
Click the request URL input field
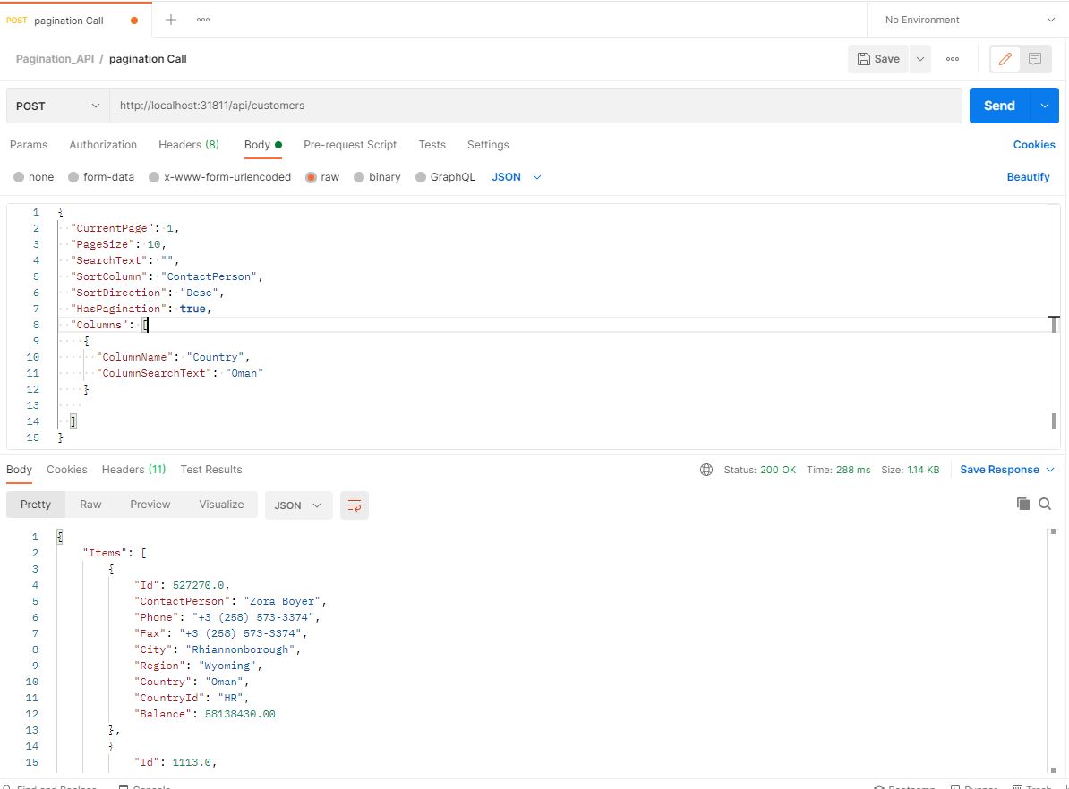coord(535,106)
